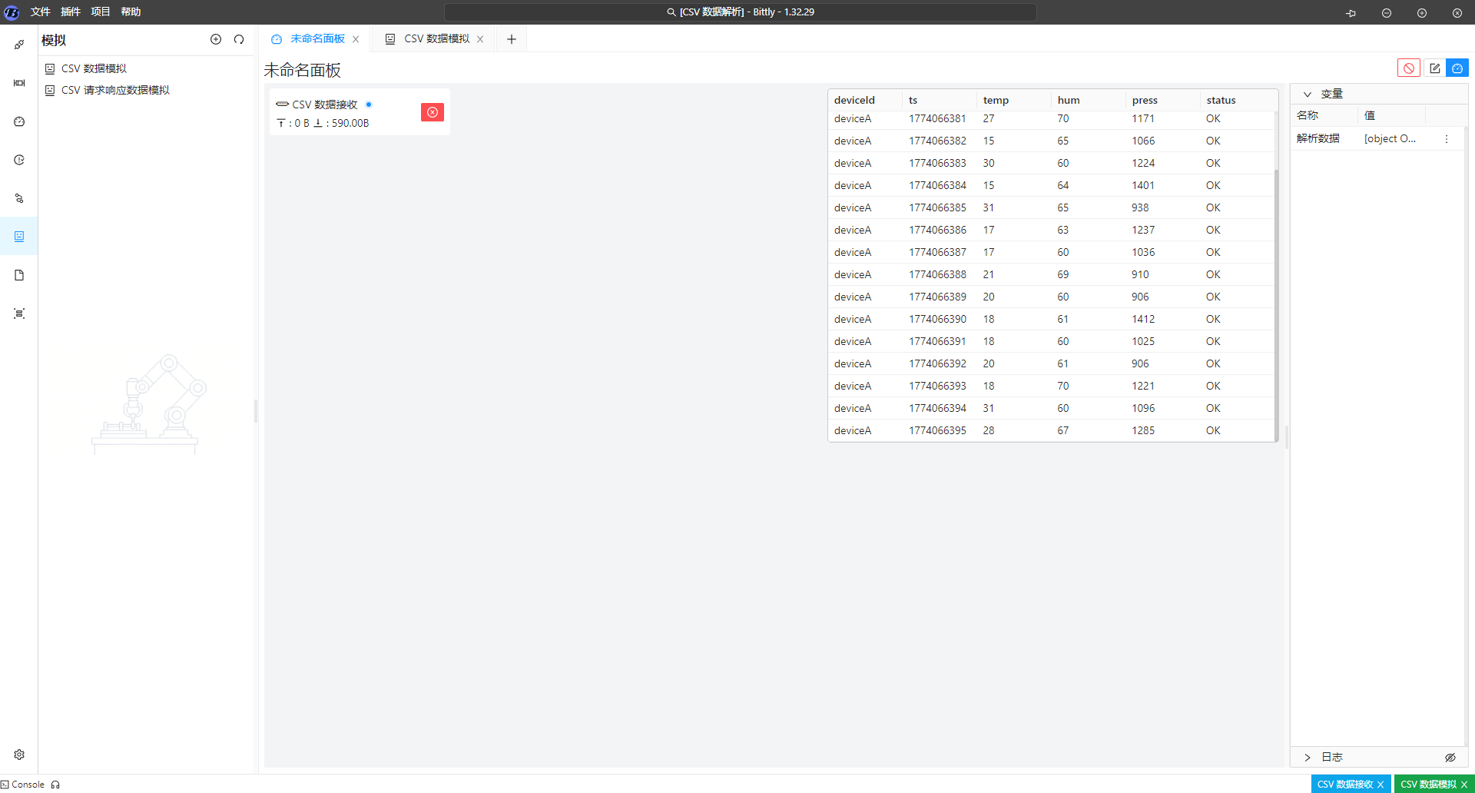The image size is (1475, 793).
Task: Open the file page icon in the left sidebar
Action: (x=19, y=275)
